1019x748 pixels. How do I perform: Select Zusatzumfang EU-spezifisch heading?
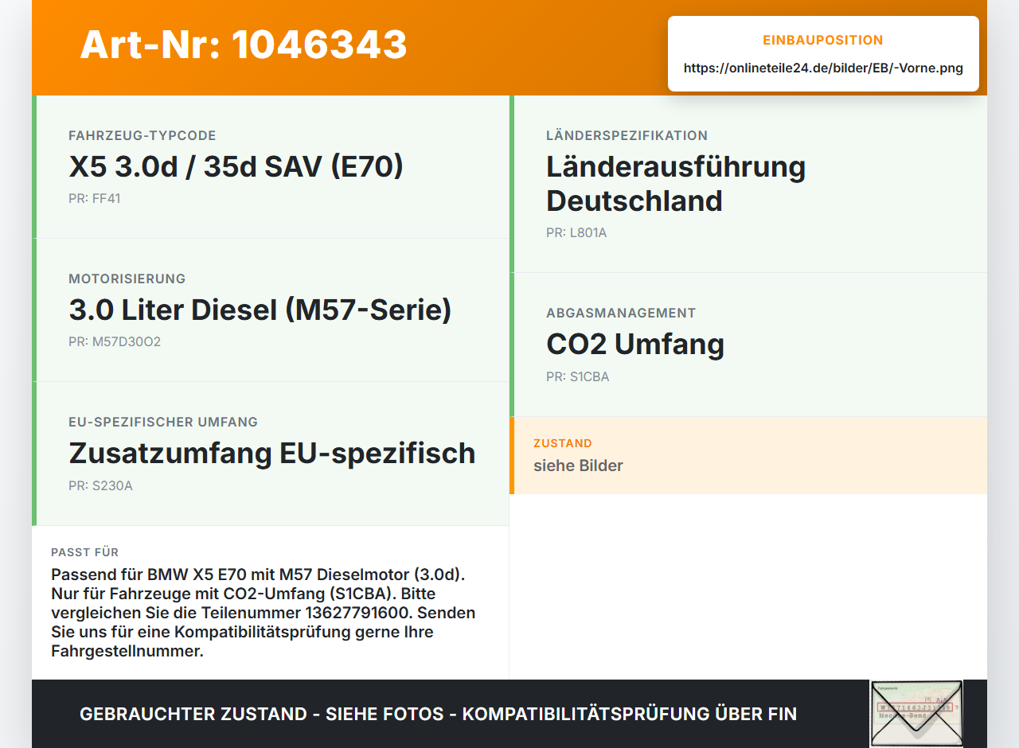tap(272, 453)
